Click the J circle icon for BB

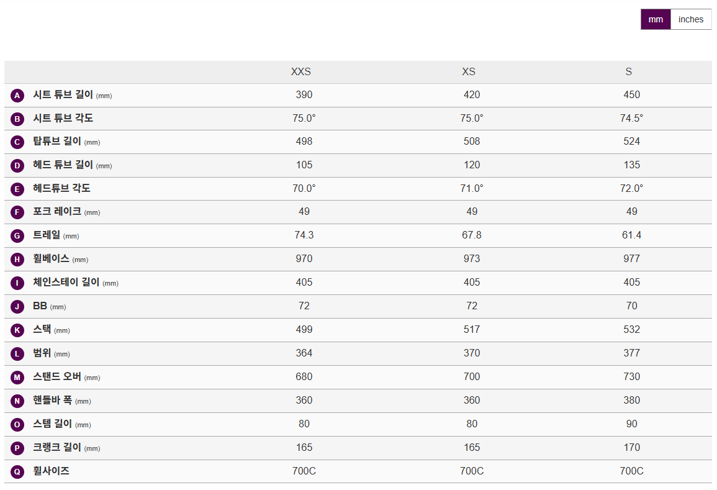tap(17, 307)
